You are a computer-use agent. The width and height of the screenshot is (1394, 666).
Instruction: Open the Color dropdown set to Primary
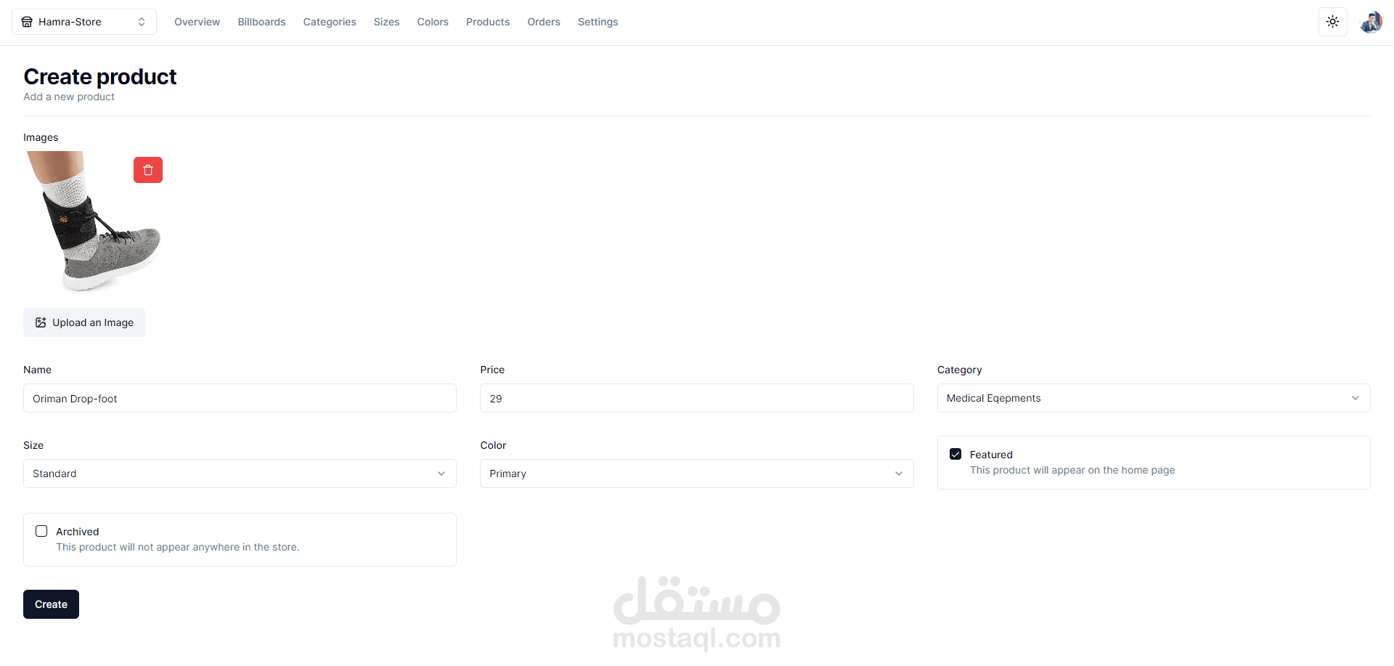(696, 474)
